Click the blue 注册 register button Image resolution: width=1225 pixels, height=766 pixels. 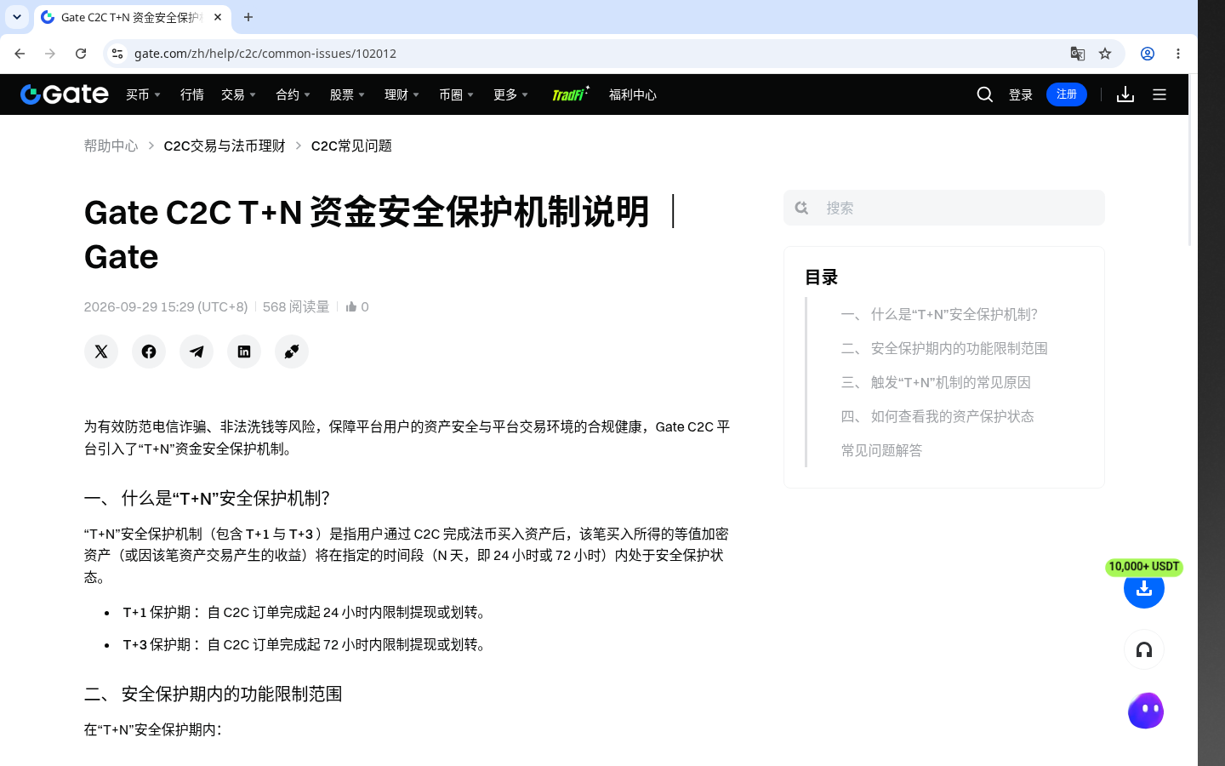[1067, 94]
